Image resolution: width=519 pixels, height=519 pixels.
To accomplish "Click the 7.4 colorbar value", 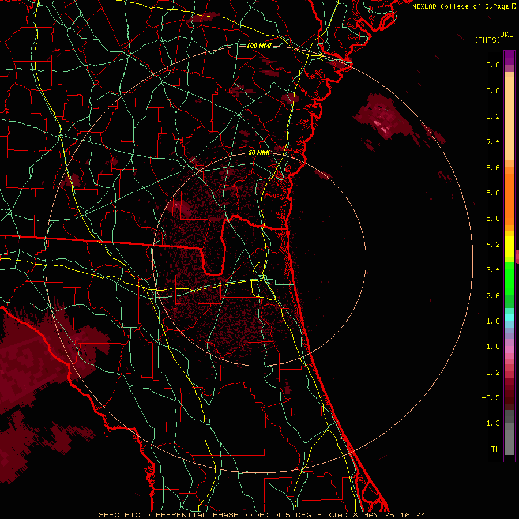I will [493, 142].
